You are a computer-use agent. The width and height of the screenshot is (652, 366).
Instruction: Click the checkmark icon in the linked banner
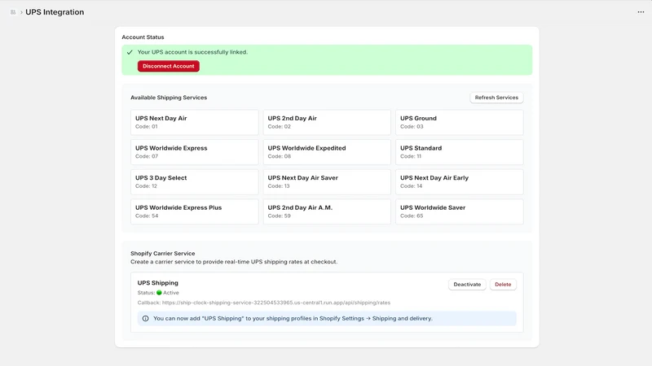(130, 52)
